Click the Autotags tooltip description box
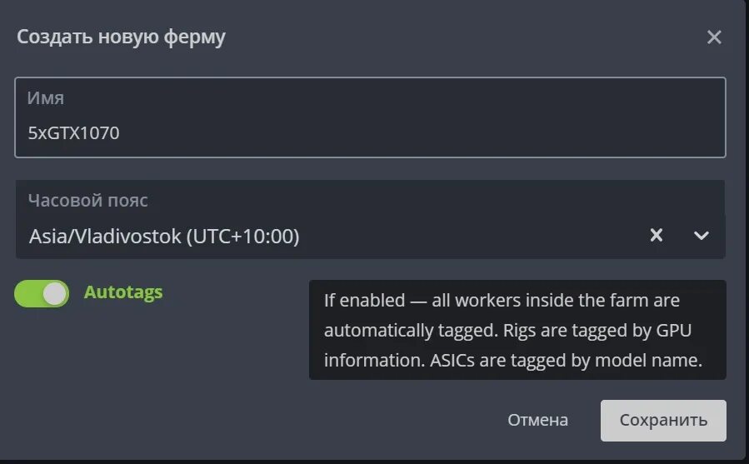This screenshot has width=749, height=464. 518,330
